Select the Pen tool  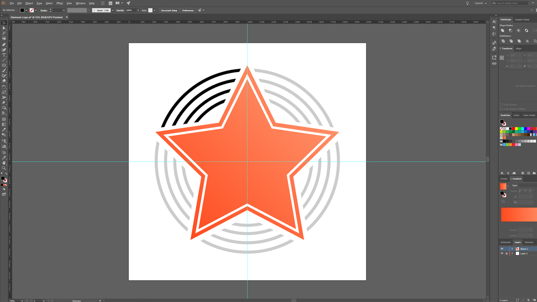4,44
